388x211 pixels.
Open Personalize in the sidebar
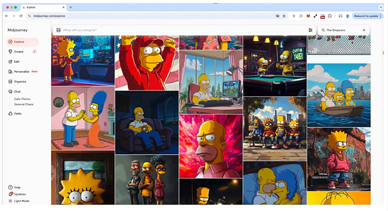[x=22, y=71]
